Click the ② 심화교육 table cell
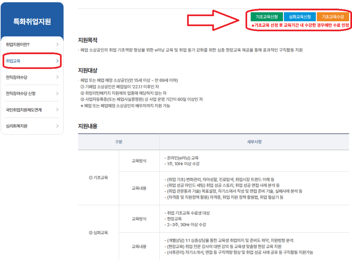This screenshot has width=352, height=260. 98,233
